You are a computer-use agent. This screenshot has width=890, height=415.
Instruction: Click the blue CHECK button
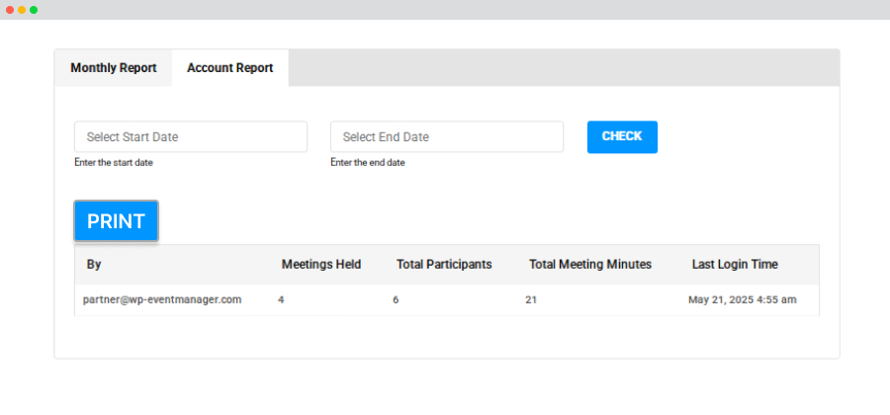622,136
